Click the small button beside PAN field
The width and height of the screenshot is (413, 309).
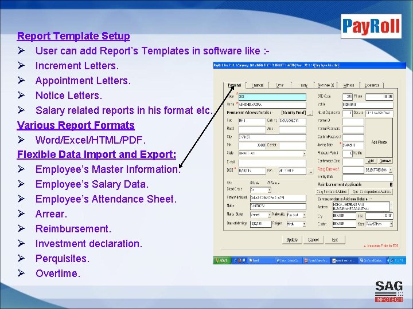point(310,172)
